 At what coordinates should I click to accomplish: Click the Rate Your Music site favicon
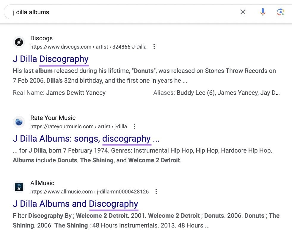[x=19, y=122]
